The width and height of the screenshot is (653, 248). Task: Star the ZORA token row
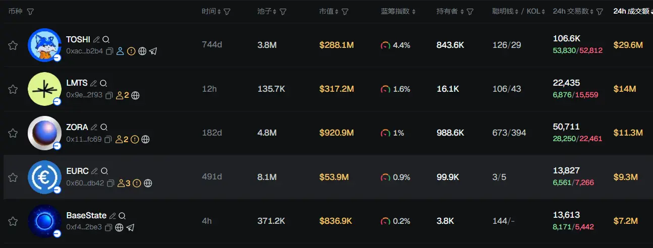[x=13, y=133]
